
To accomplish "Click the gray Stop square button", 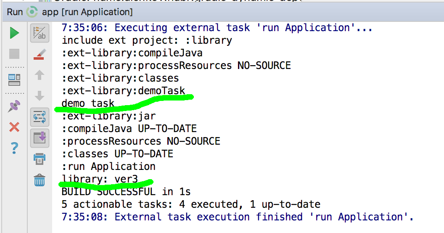I will tap(14, 54).
